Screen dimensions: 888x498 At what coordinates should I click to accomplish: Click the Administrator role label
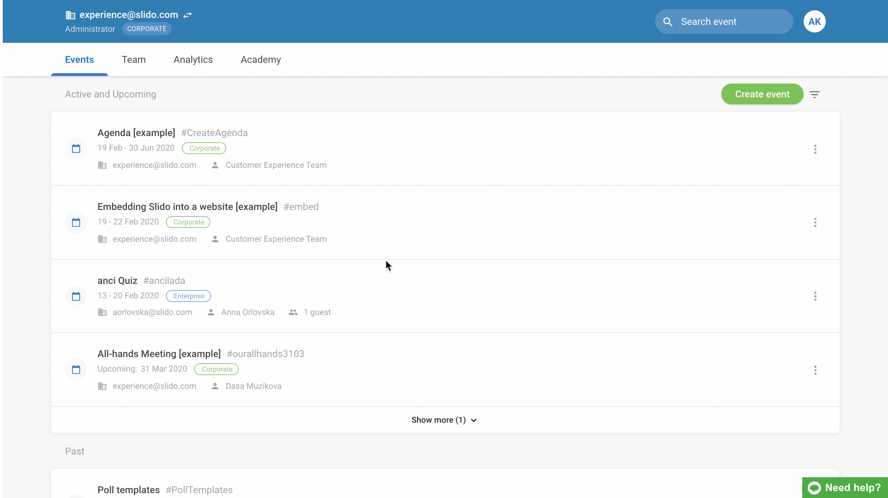tap(90, 29)
